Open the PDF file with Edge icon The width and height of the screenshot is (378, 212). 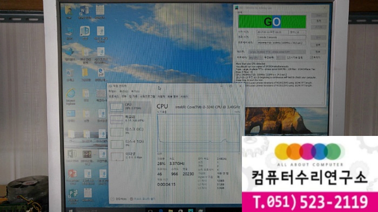pyautogui.click(x=101, y=74)
